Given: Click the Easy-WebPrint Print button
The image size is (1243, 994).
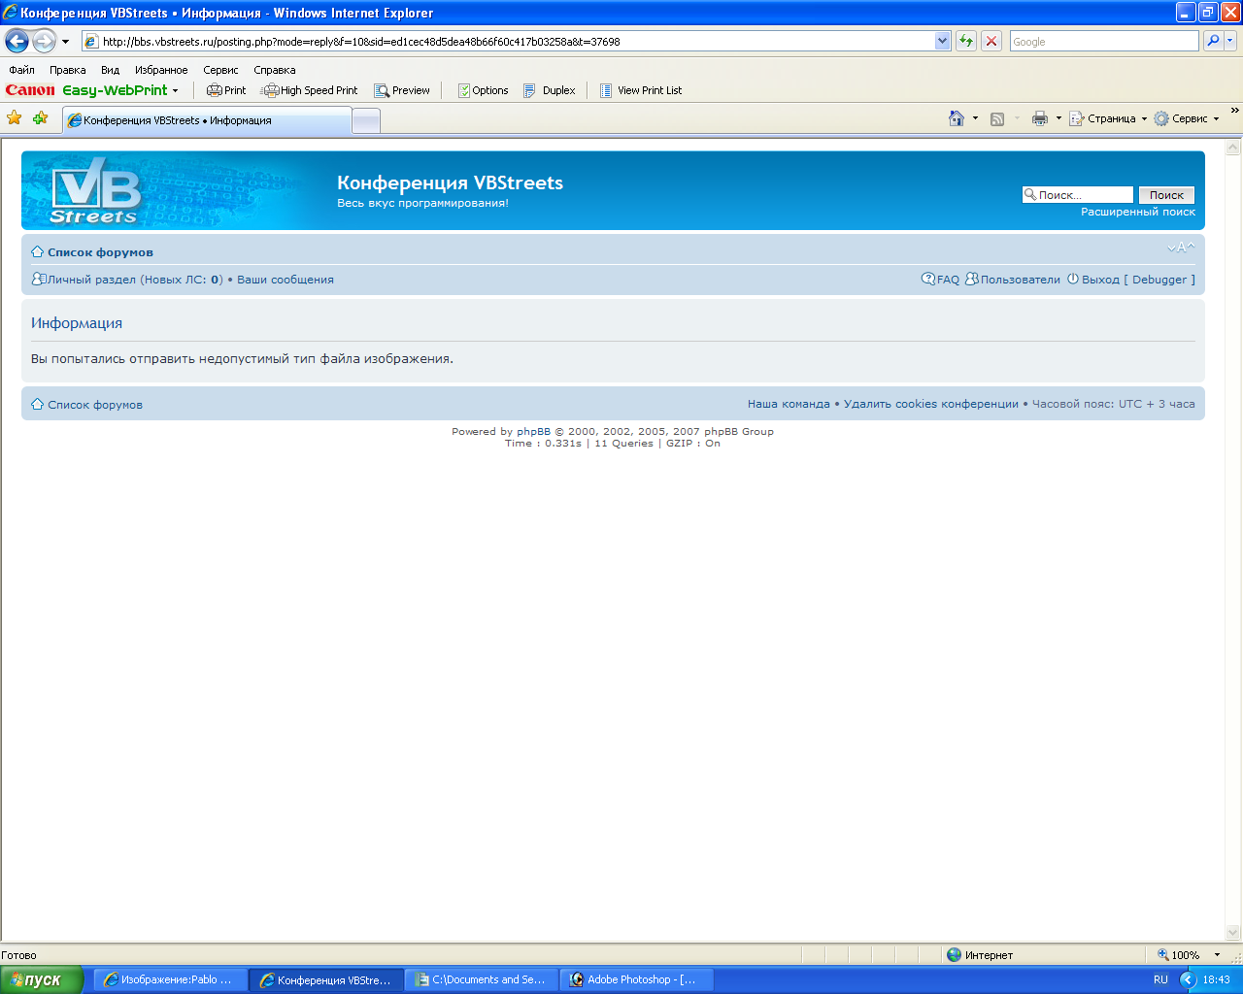Looking at the screenshot, I should [226, 90].
